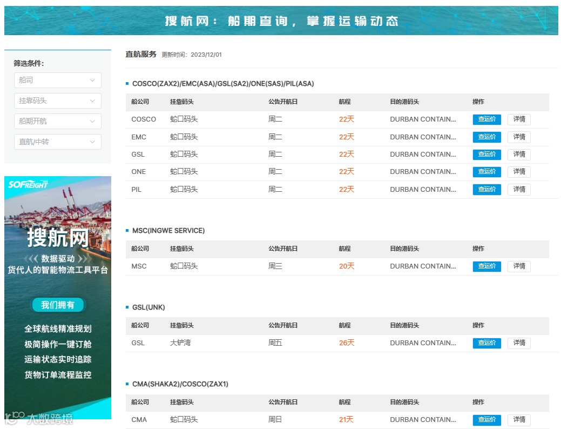Open the 搜航网 sidebar advertisement image
The width and height of the screenshot is (561, 429).
click(58, 298)
